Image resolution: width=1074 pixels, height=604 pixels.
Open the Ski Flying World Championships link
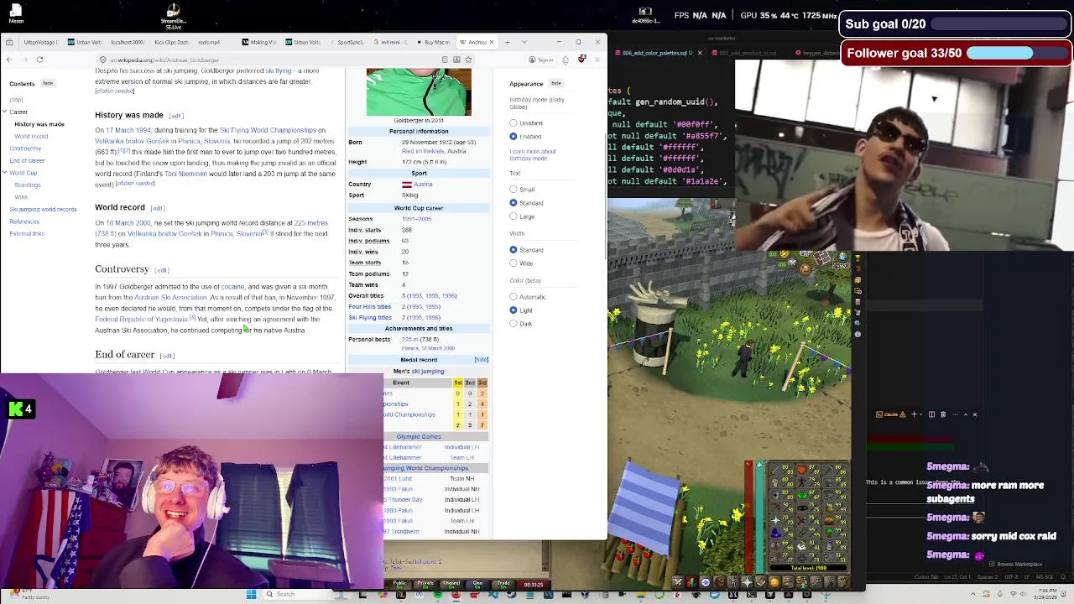[273, 131]
